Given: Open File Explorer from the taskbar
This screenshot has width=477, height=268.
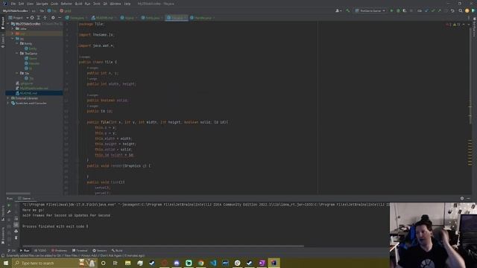Looking at the screenshot, I should point(127,263).
